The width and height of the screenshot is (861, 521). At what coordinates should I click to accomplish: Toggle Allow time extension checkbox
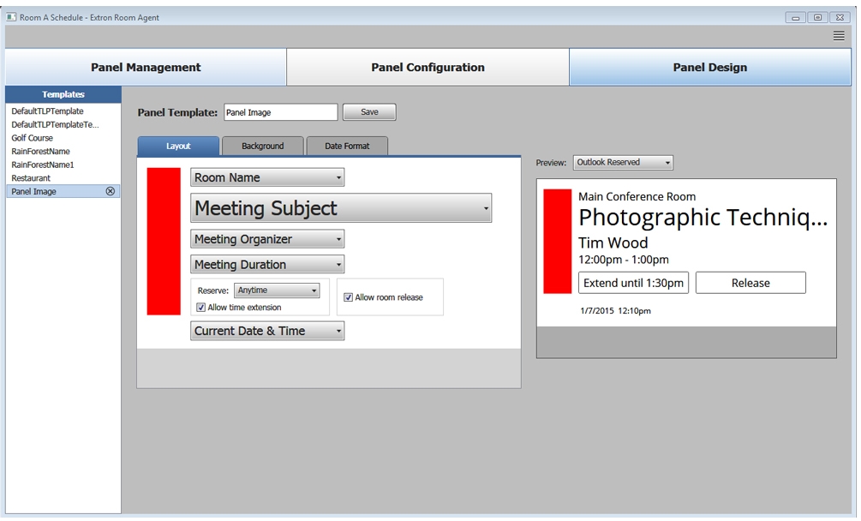point(201,308)
